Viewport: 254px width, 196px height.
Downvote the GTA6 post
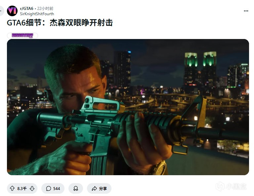click(x=32, y=188)
